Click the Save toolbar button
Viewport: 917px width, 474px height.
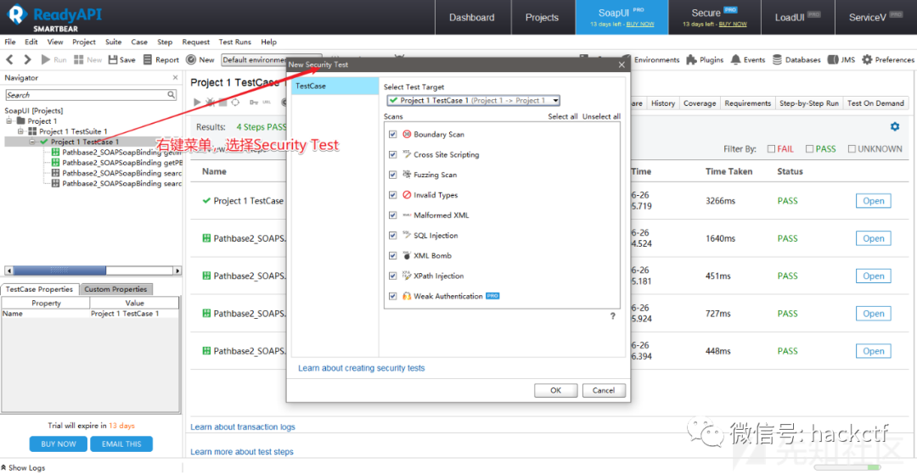pos(121,59)
